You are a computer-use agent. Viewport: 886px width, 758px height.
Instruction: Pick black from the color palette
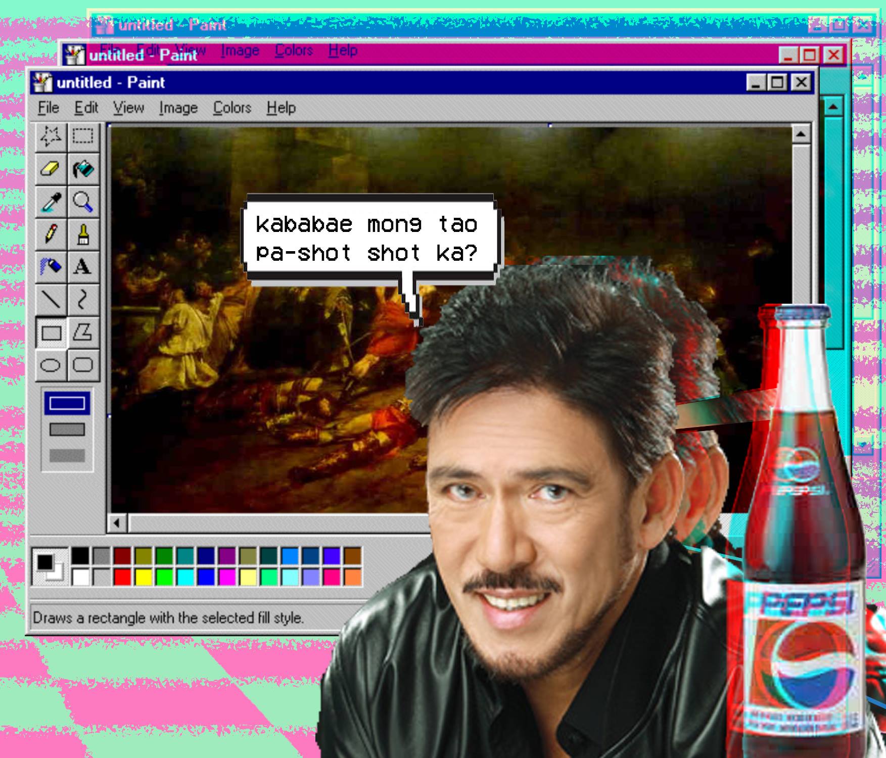pos(80,555)
